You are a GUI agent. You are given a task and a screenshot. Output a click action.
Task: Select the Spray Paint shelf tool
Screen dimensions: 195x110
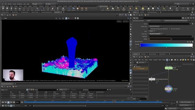(x=53, y=9)
